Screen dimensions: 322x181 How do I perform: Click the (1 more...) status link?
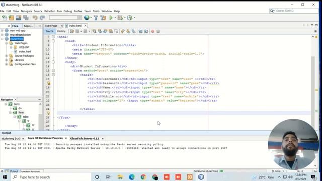277,171
